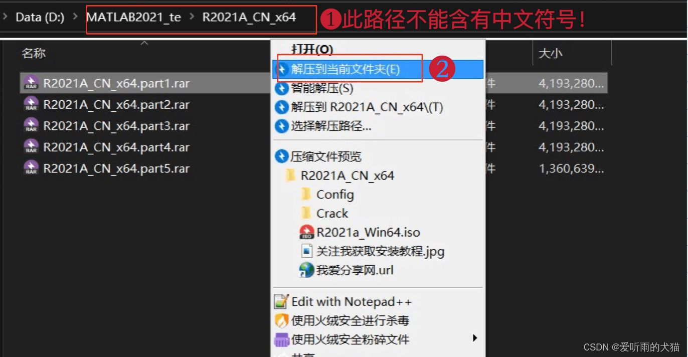Image resolution: width=688 pixels, height=357 pixels.
Task: Click R2021a_Win64.iso in preview
Action: pyautogui.click(x=368, y=233)
